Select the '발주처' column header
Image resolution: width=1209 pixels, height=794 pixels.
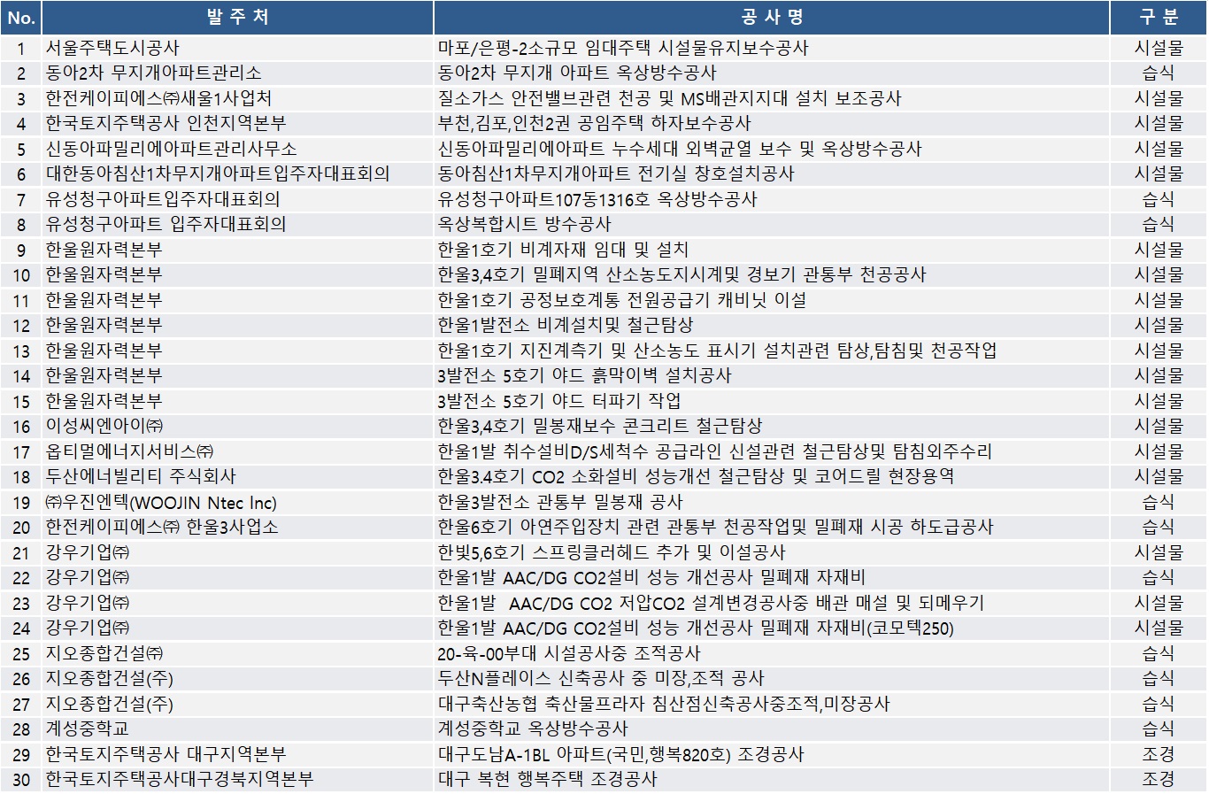237,18
